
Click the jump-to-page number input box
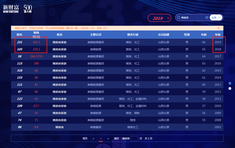click(x=134, y=138)
